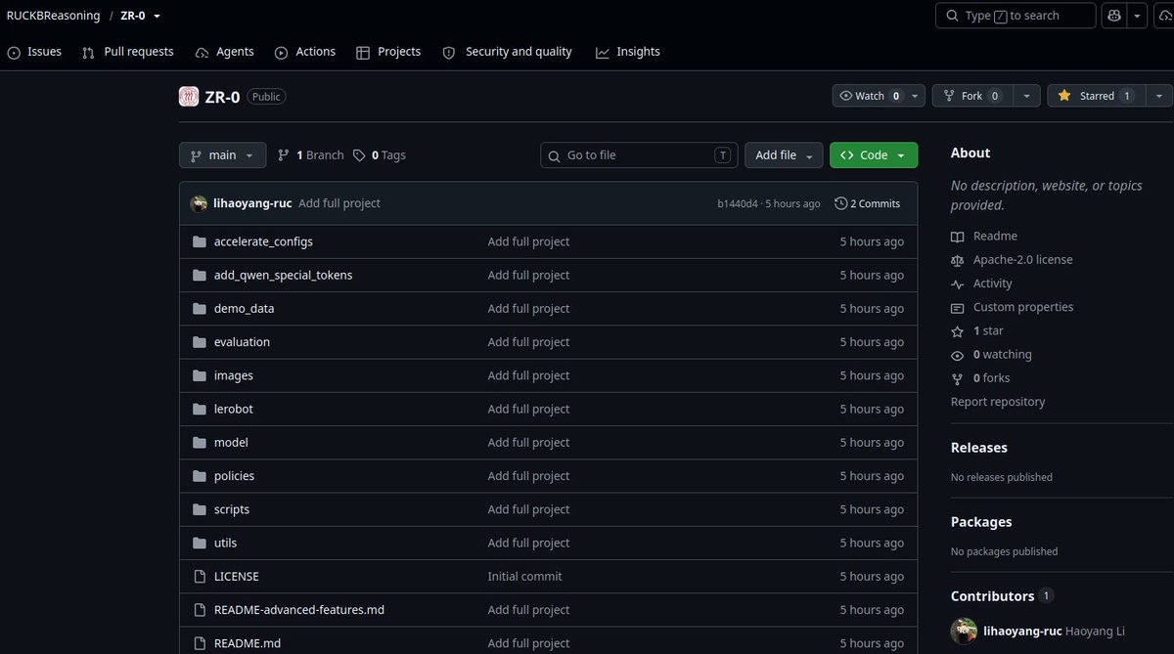This screenshot has width=1174, height=654.
Task: Expand the dropdown beside the Copilot icon
Action: point(1138,16)
